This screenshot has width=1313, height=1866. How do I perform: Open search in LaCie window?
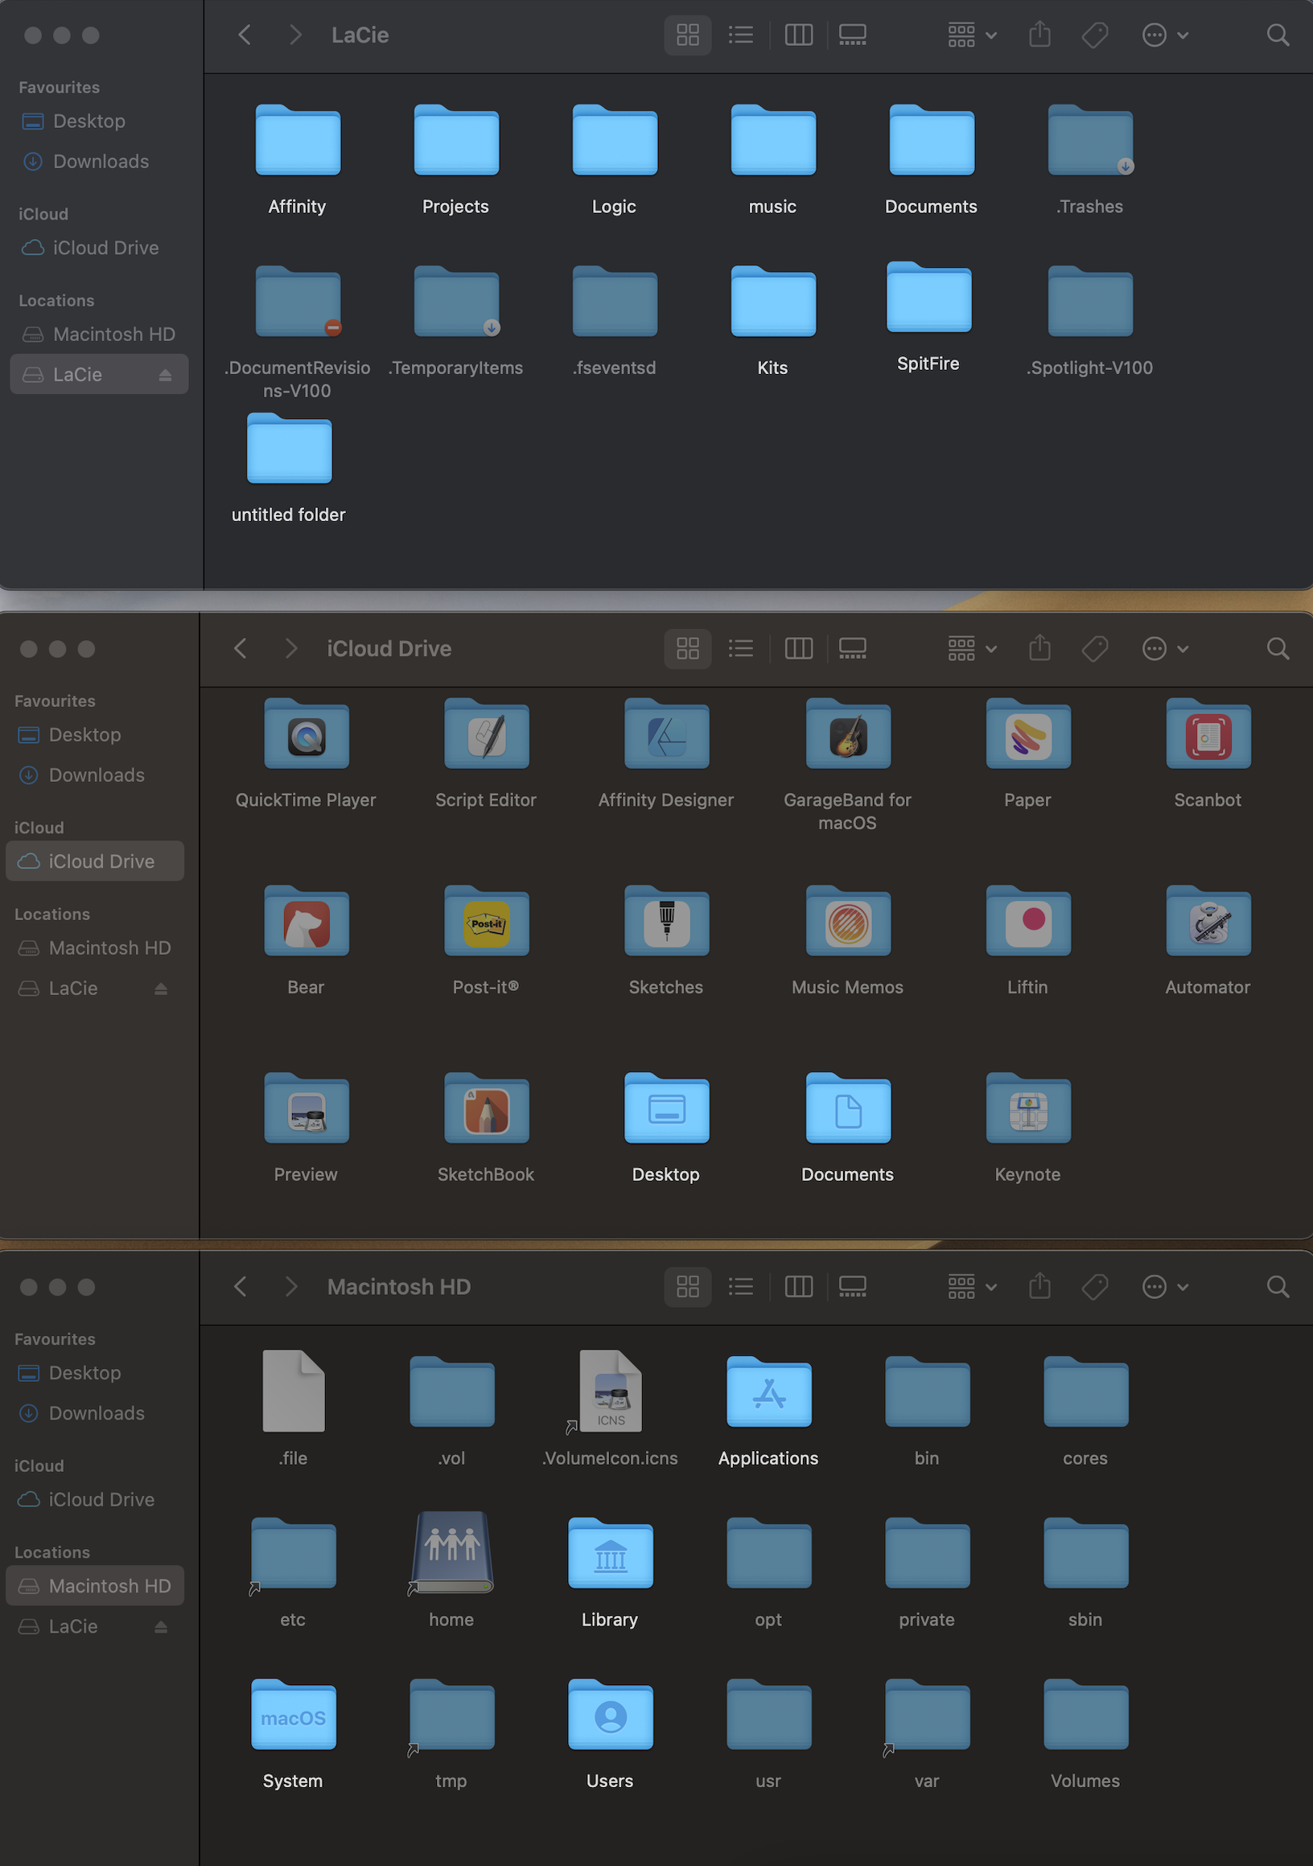click(x=1278, y=35)
